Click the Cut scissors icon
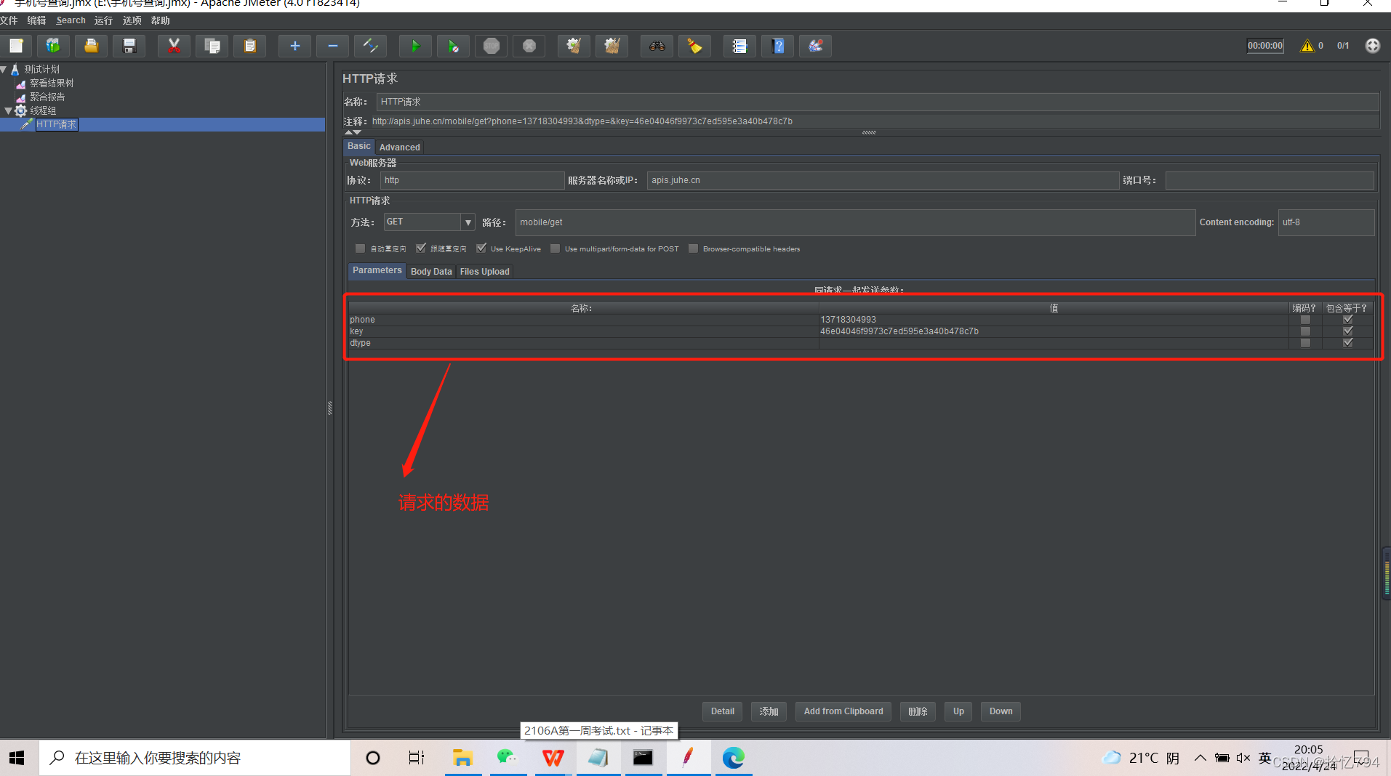Screen dimensions: 1391x776 tap(174, 46)
